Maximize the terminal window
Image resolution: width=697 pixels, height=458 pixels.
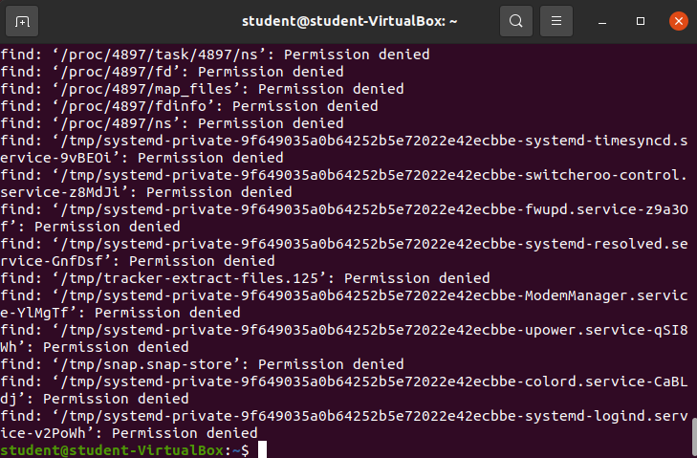[x=641, y=20]
